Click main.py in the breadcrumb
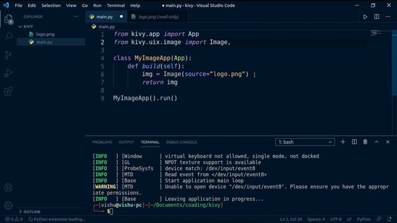Image resolution: width=397 pixels, height=223 pixels. [106, 27]
